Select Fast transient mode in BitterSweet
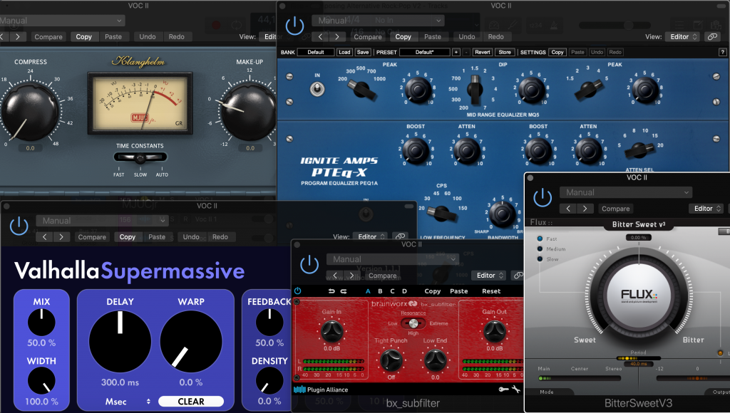The height and width of the screenshot is (413, 730). [540, 239]
